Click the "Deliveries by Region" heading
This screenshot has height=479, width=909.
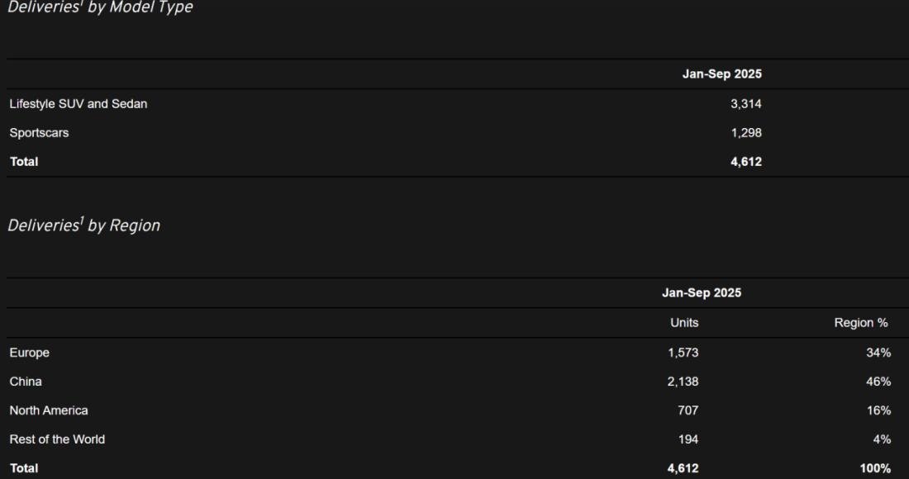(83, 225)
